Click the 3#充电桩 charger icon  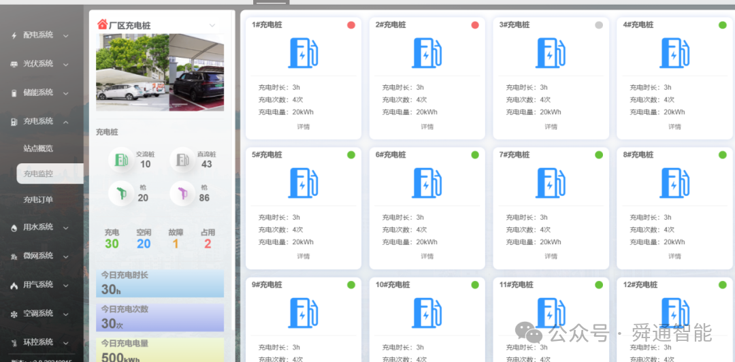tap(551, 53)
